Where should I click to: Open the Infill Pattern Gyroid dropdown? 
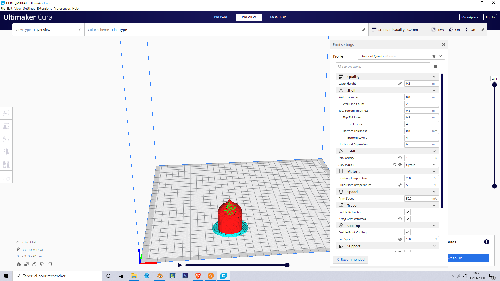click(x=421, y=165)
